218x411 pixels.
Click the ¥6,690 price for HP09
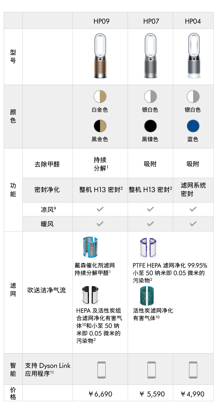pyautogui.click(x=100, y=394)
